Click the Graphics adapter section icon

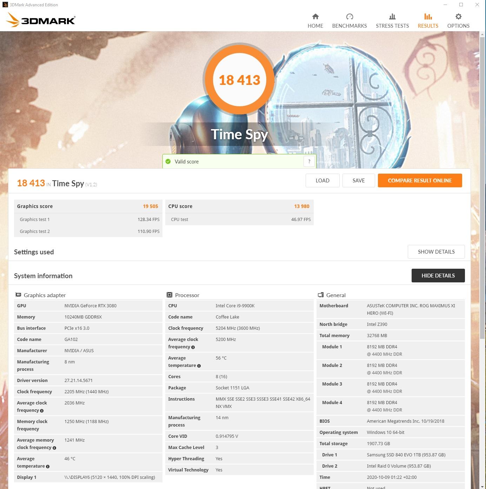[18, 295]
